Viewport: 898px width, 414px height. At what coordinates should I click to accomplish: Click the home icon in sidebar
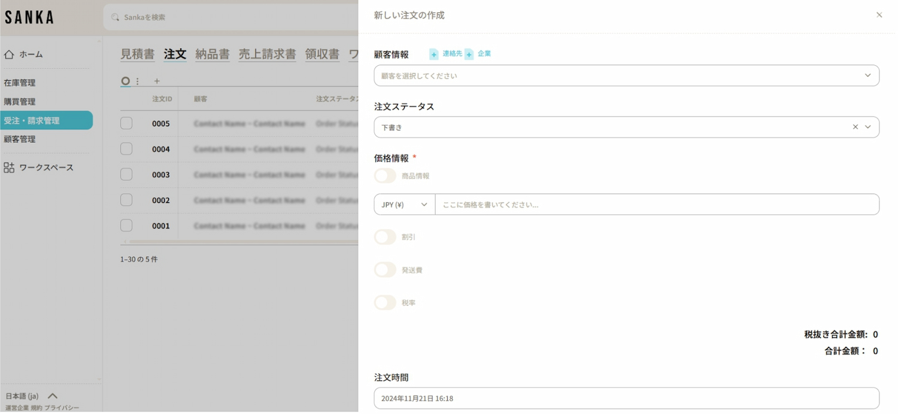click(x=9, y=54)
